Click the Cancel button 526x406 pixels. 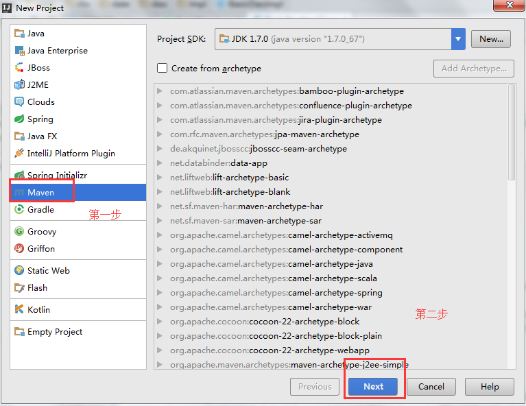(431, 387)
